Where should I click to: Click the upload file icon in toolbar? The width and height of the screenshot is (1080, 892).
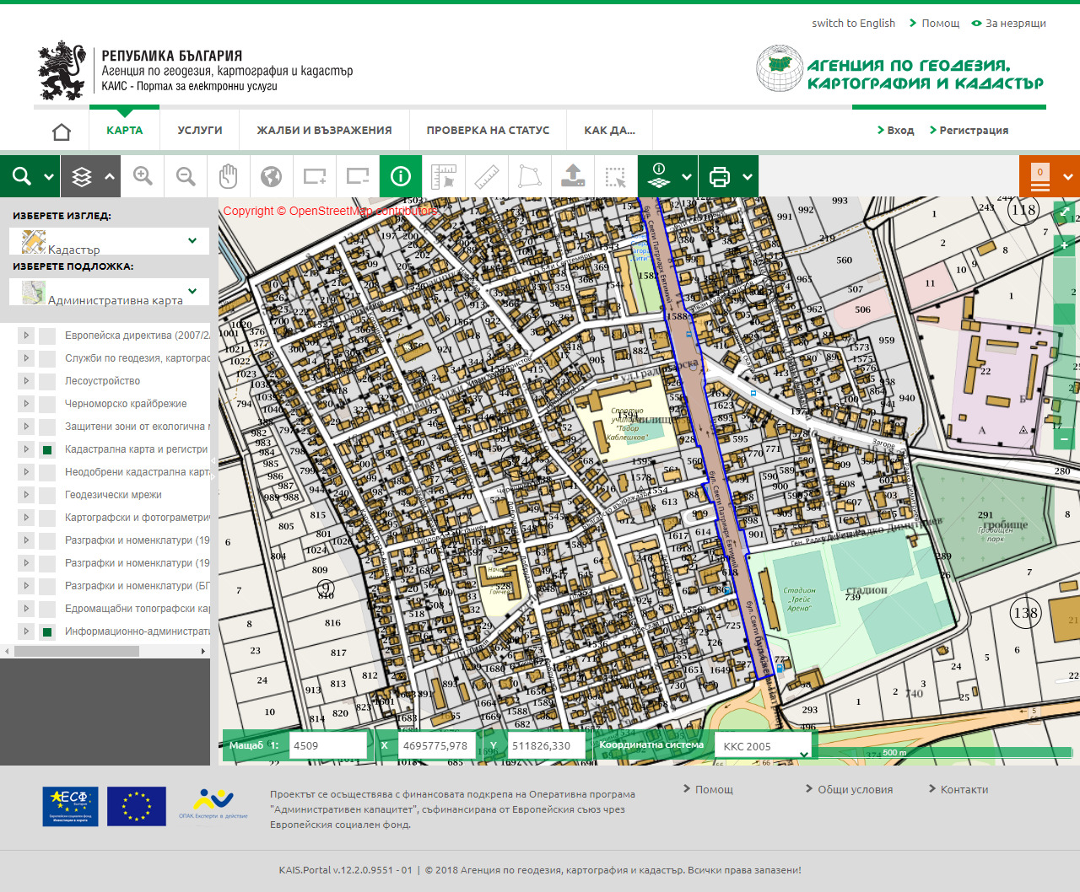[573, 176]
